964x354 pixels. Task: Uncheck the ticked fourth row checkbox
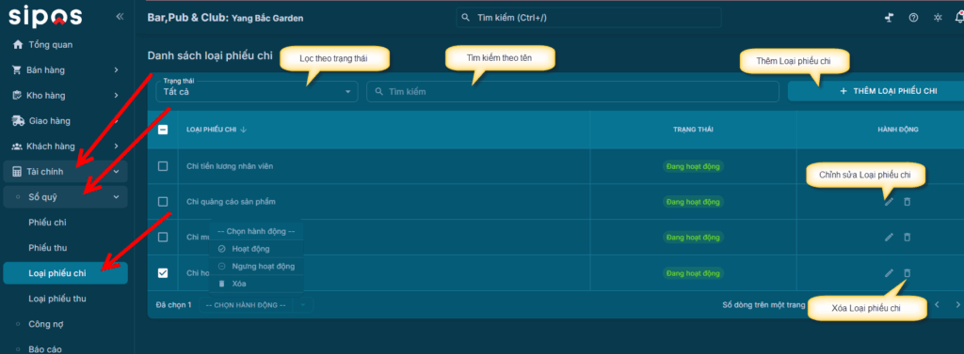click(163, 273)
